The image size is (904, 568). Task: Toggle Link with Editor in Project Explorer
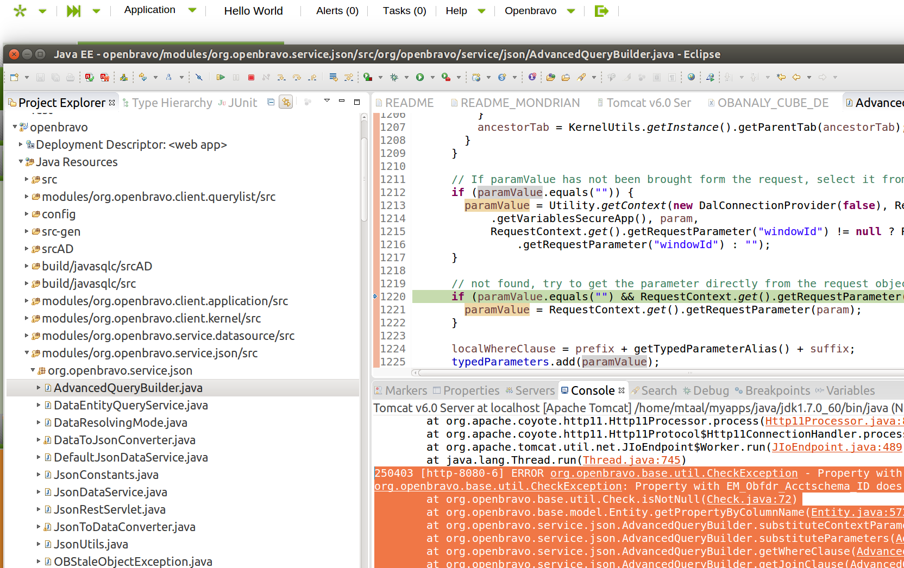[286, 102]
